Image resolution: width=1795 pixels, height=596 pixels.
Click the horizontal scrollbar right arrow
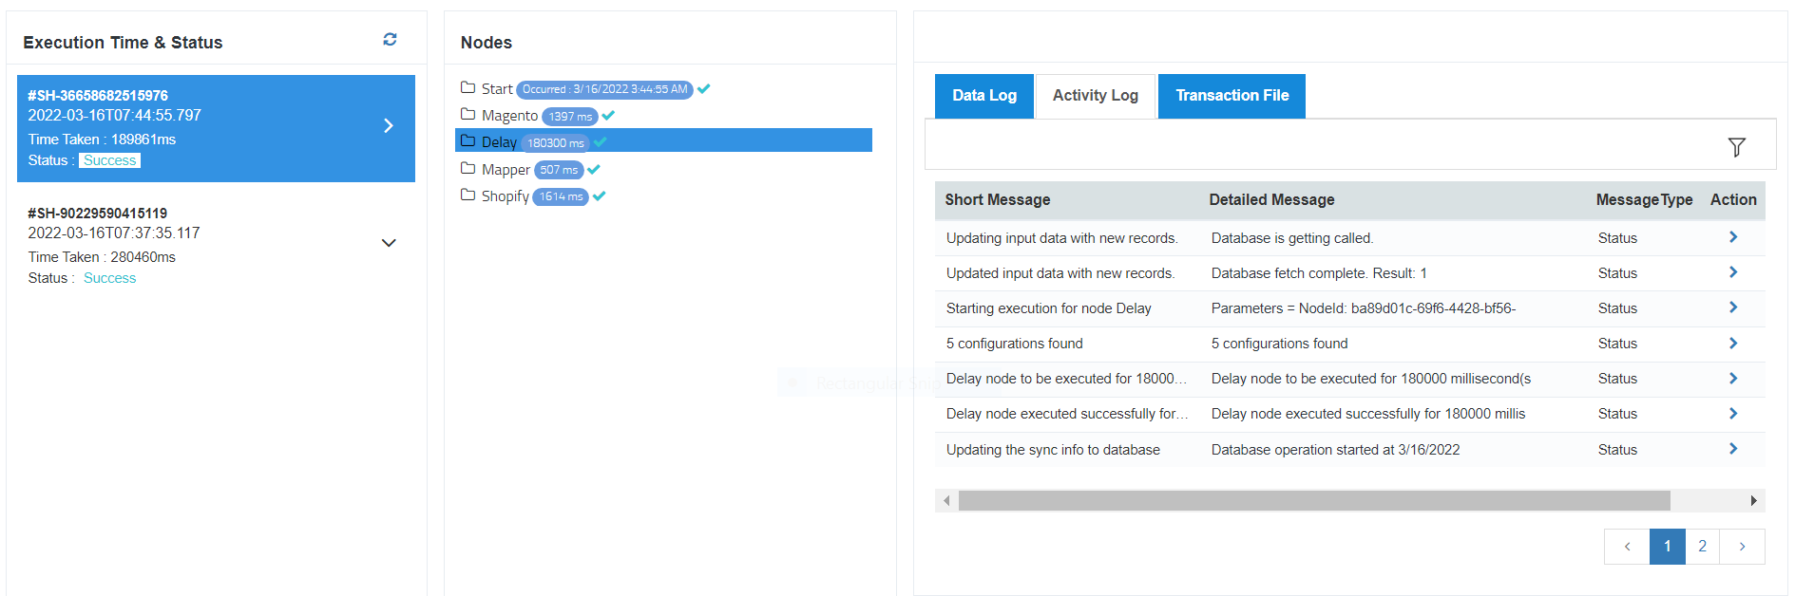point(1753,500)
